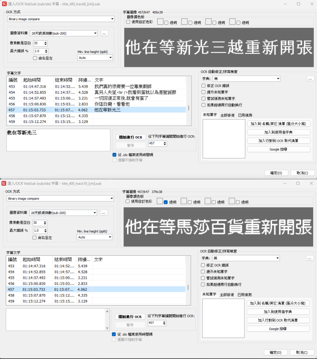This screenshot has width=317, height=359.
Task: Click 取消(C) in track10 window
Action: [x=302, y=352]
